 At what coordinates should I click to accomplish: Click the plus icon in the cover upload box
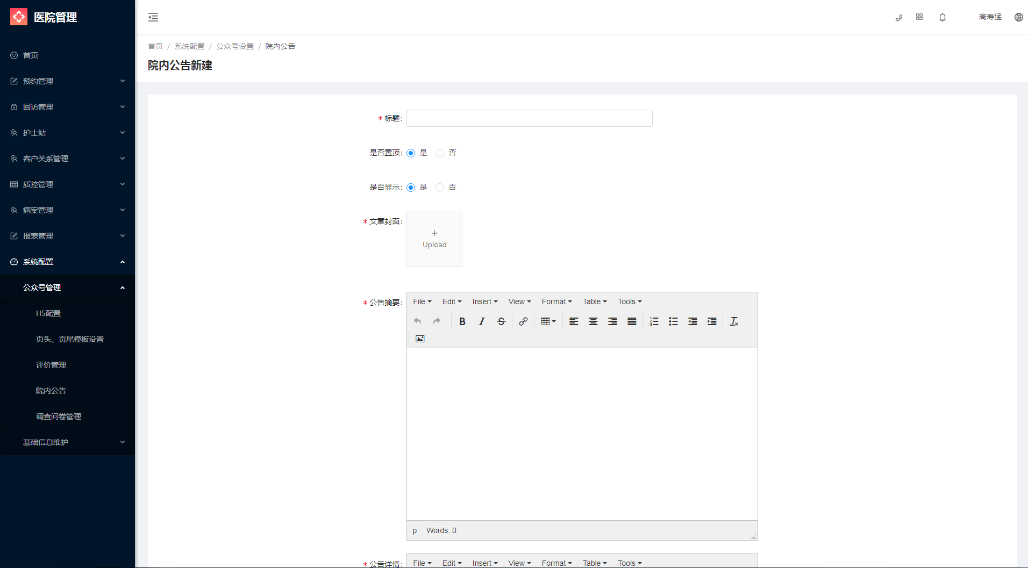(x=434, y=233)
